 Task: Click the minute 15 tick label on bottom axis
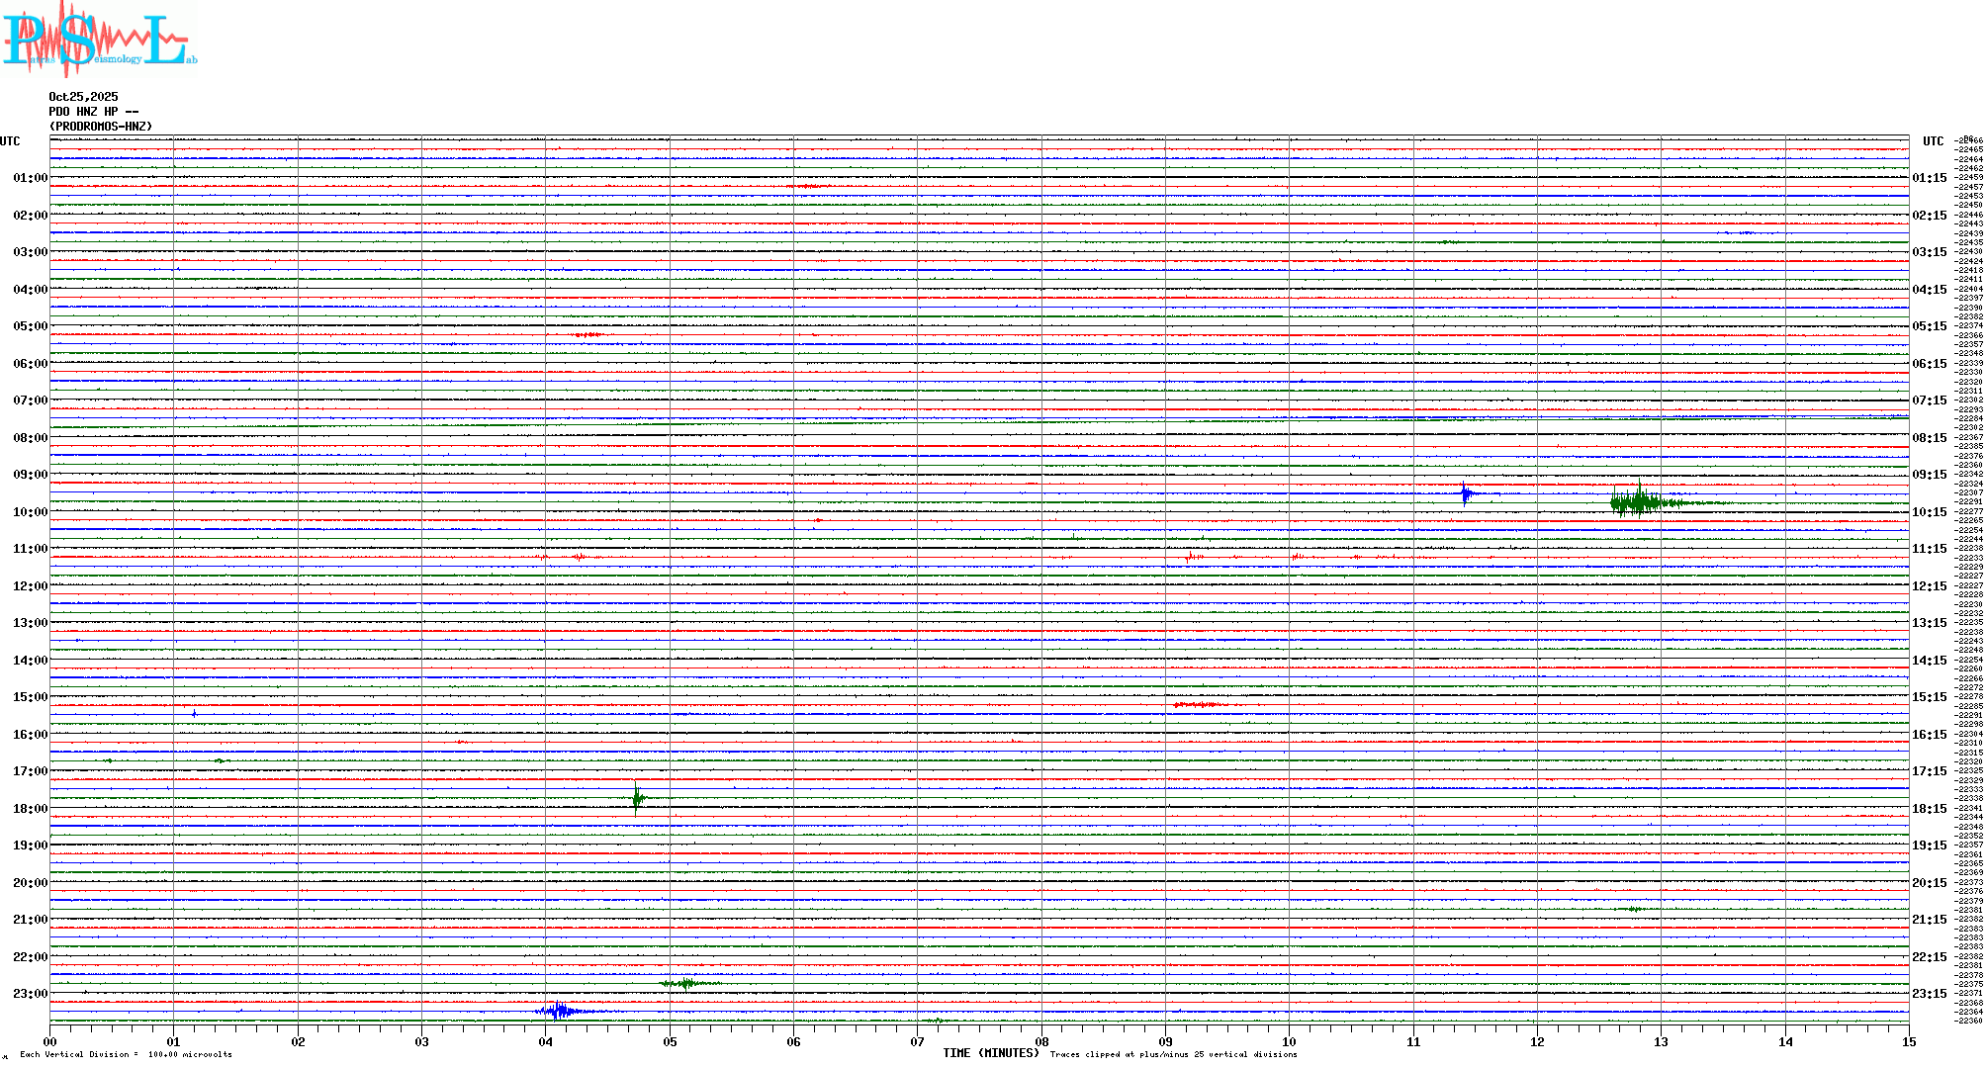1908,1041
